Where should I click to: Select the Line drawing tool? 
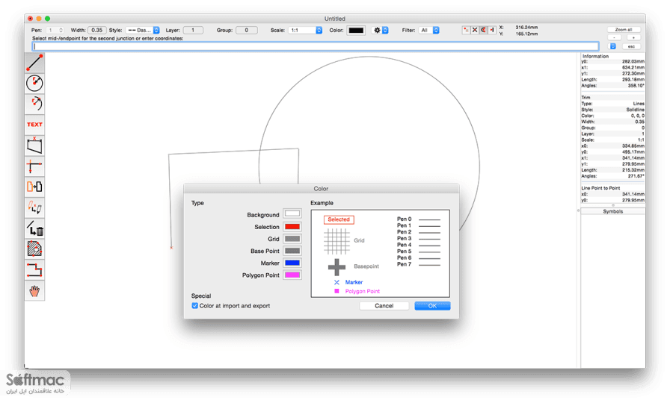point(34,63)
